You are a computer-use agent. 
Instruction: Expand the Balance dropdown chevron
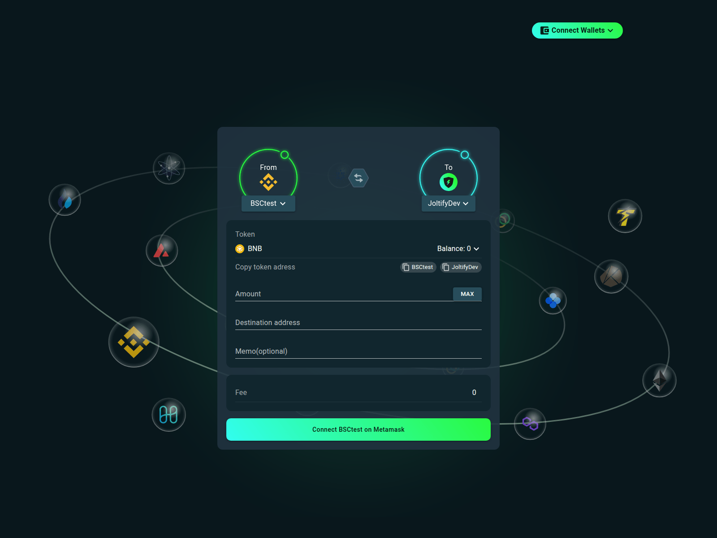click(476, 249)
